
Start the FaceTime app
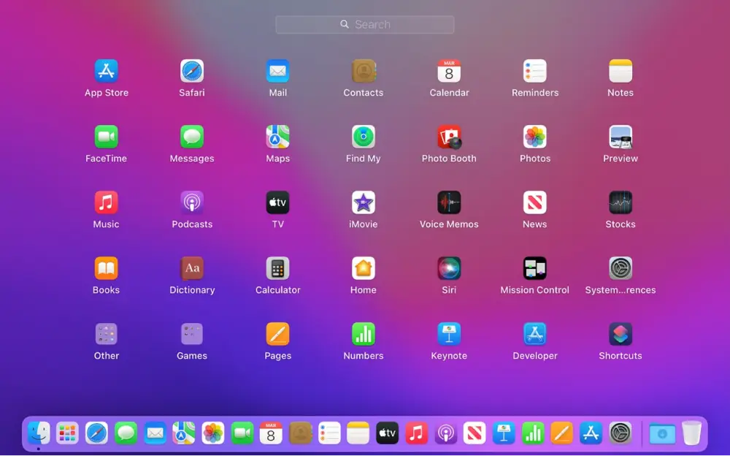pyautogui.click(x=106, y=135)
